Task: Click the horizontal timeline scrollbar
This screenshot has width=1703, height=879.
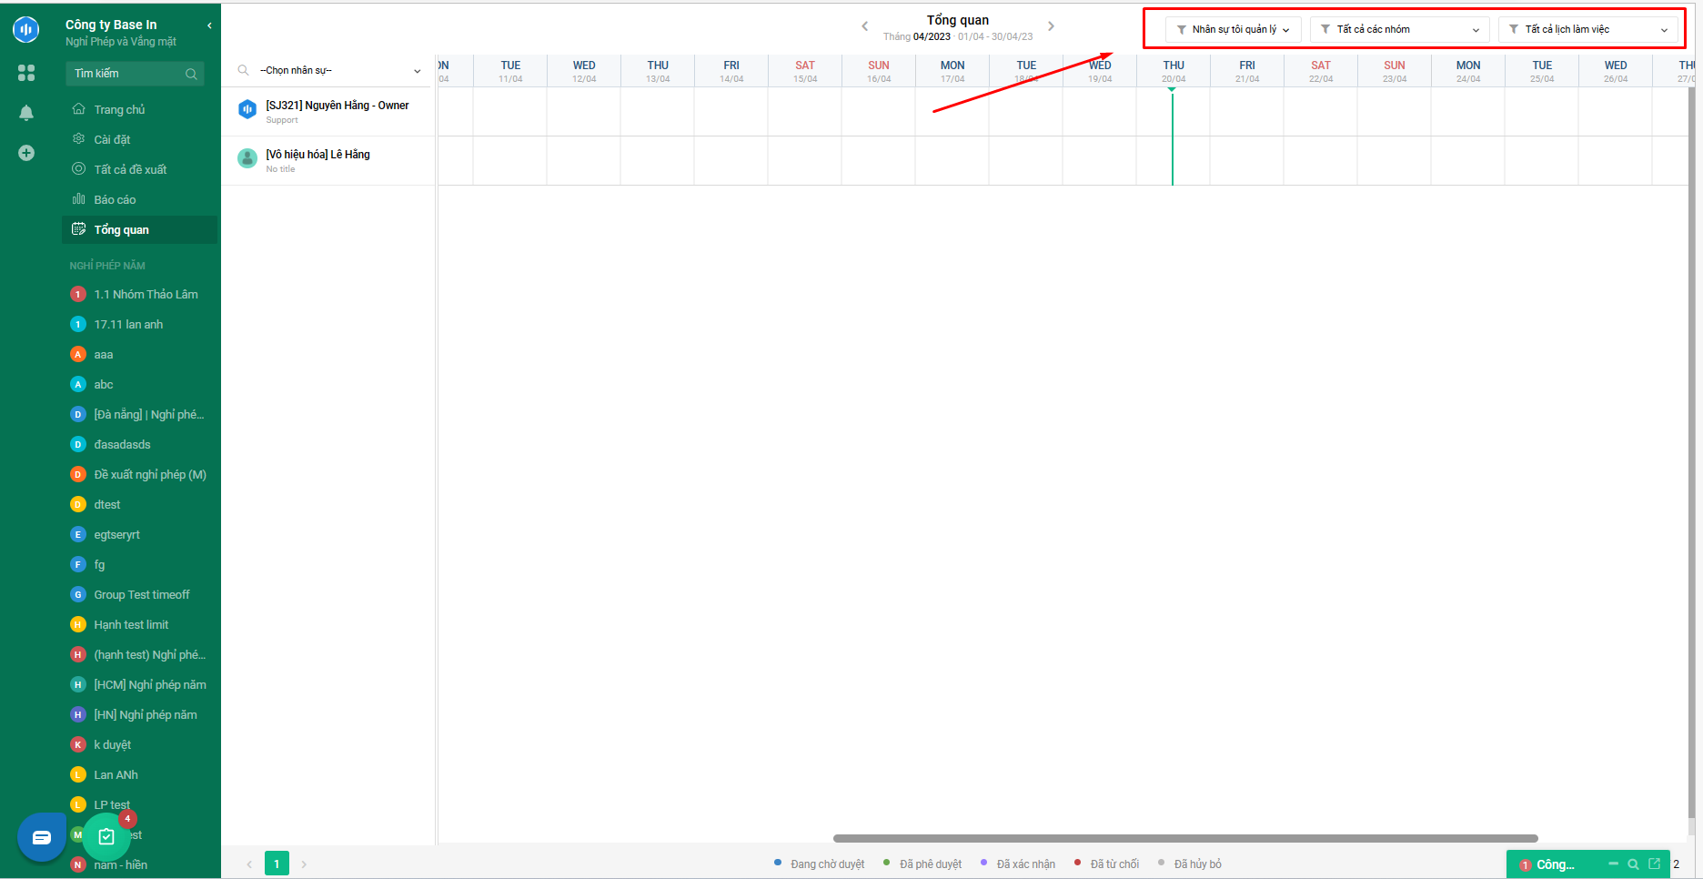Action: (x=1185, y=838)
